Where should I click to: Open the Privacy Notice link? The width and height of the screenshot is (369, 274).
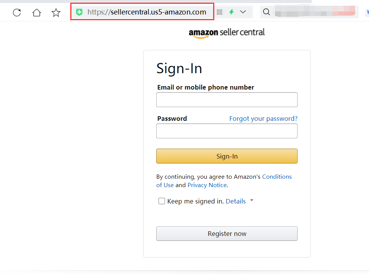point(207,185)
